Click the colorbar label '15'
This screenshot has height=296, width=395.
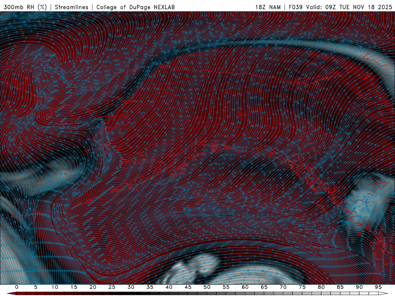(x=74, y=287)
